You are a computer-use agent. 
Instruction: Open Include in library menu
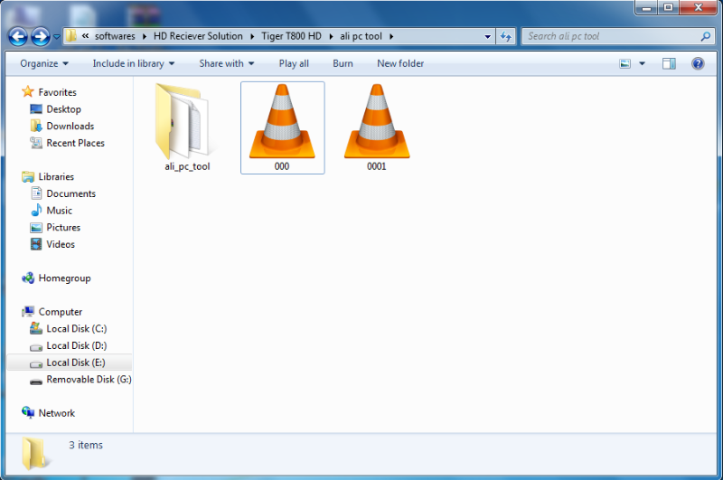coord(133,63)
